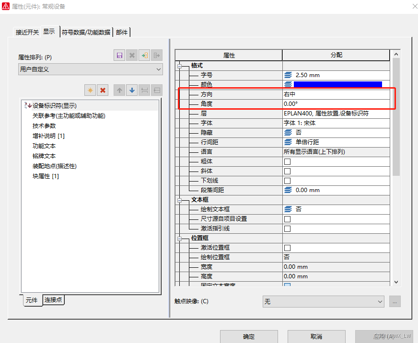This screenshot has width=418, height=343.
Task: Click the red X delete property icon
Action: coord(103,91)
